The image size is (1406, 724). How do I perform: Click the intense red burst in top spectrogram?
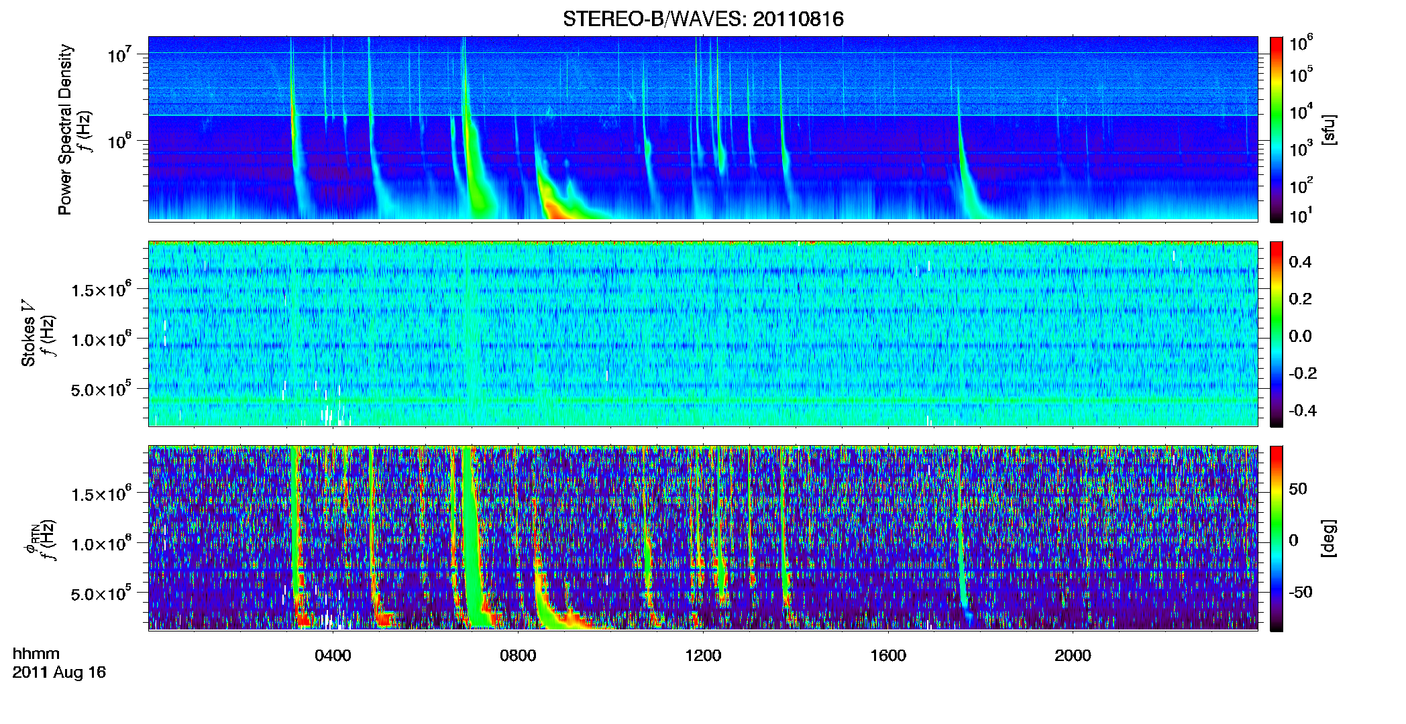557,209
